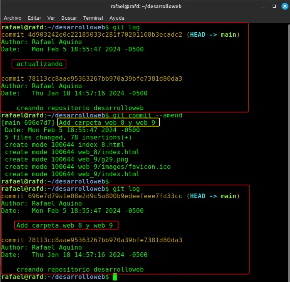Click the first 'creando repositorio desarrolloweb' message
The height and width of the screenshot is (282, 290).
(x=80, y=108)
